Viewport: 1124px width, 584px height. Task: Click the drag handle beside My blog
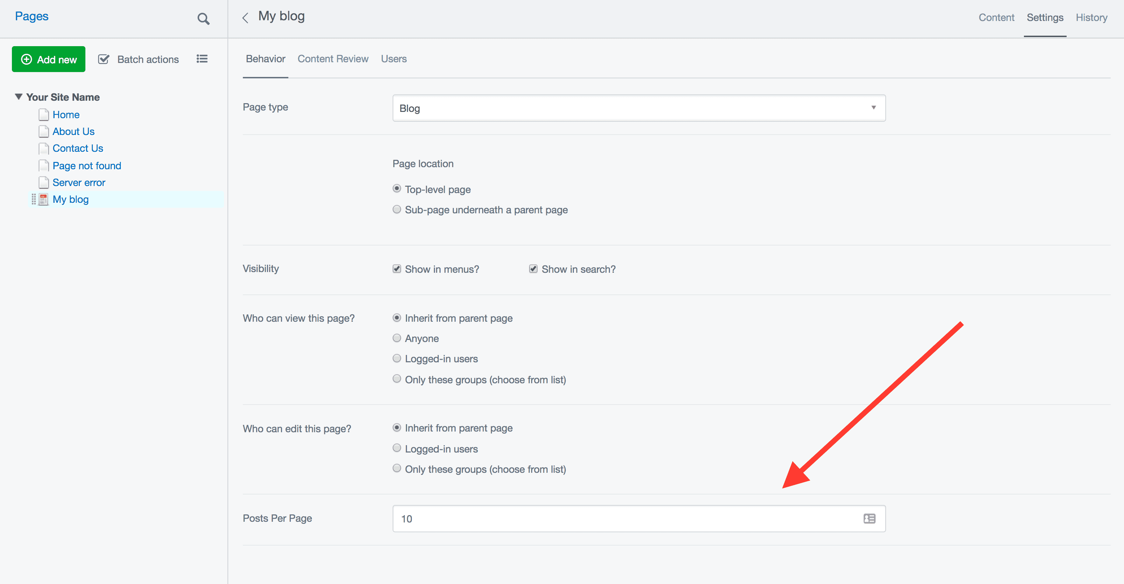click(34, 199)
